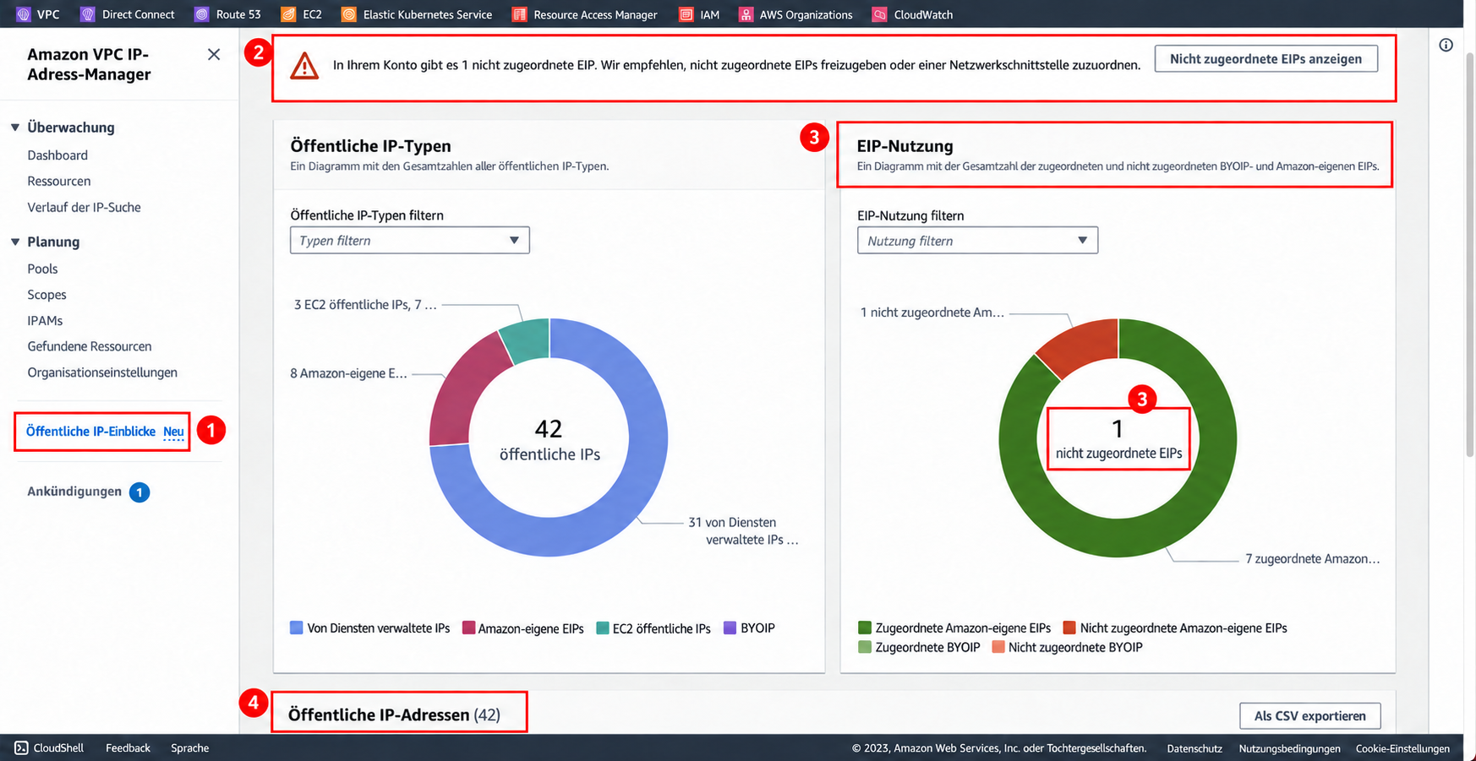
Task: Open the VPC service shortcut icon
Action: [24, 14]
